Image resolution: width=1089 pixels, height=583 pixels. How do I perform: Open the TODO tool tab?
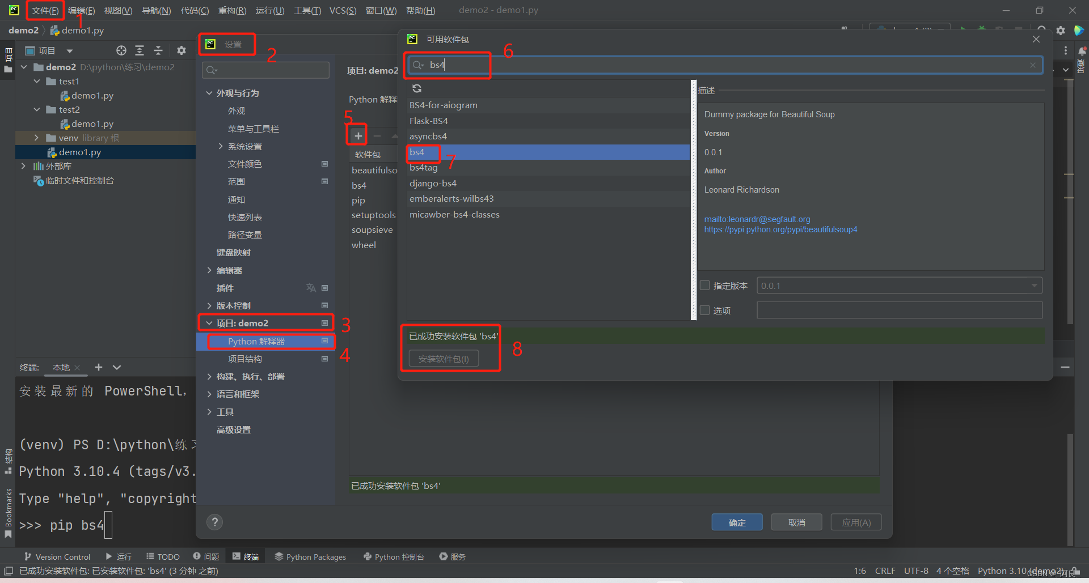[x=163, y=557]
